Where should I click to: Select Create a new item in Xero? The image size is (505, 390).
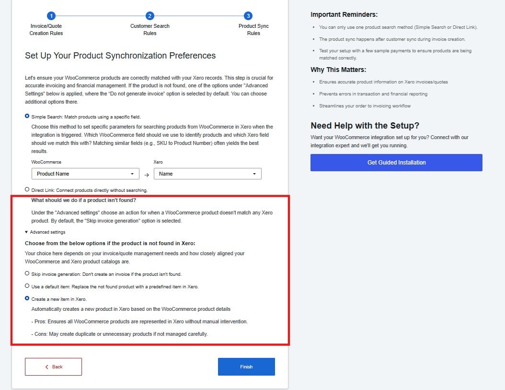coord(27,298)
